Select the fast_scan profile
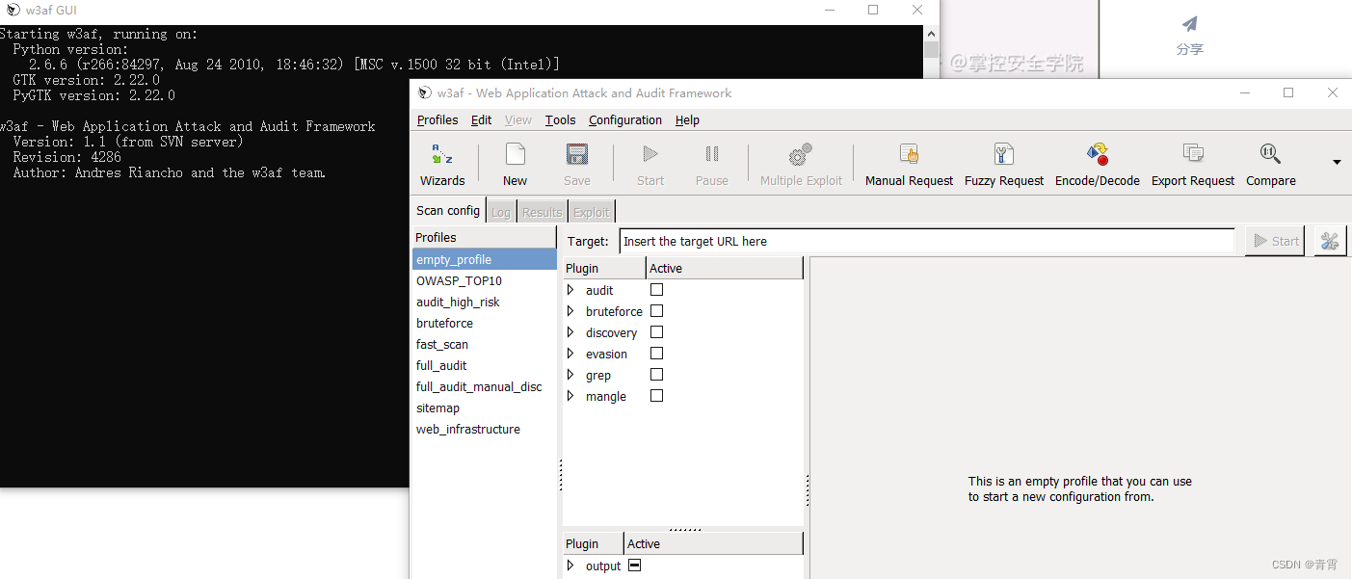The image size is (1352, 579). pyautogui.click(x=484, y=344)
